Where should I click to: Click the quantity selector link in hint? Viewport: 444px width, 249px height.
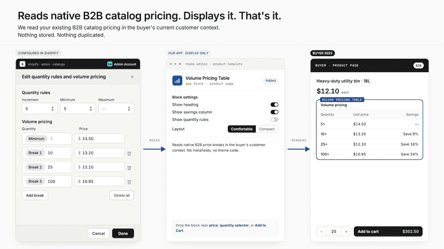(x=234, y=225)
